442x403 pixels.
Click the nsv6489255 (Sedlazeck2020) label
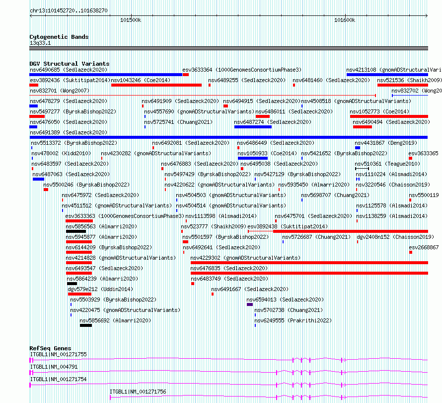click(x=247, y=80)
